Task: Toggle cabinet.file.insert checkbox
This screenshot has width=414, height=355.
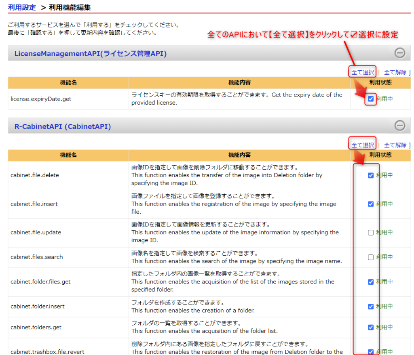Action: (371, 204)
